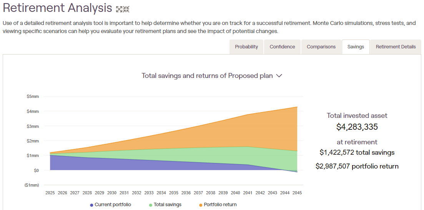
Task: Go to the Retirement Details tab
Action: (x=396, y=47)
